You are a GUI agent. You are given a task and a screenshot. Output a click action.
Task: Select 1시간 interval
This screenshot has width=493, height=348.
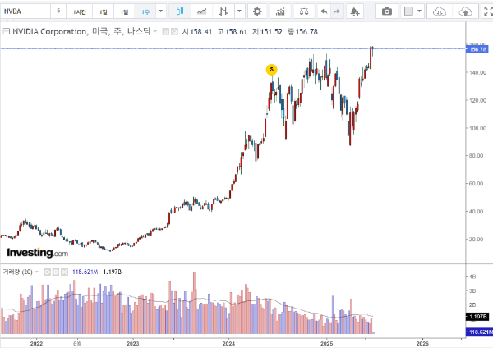click(x=80, y=11)
